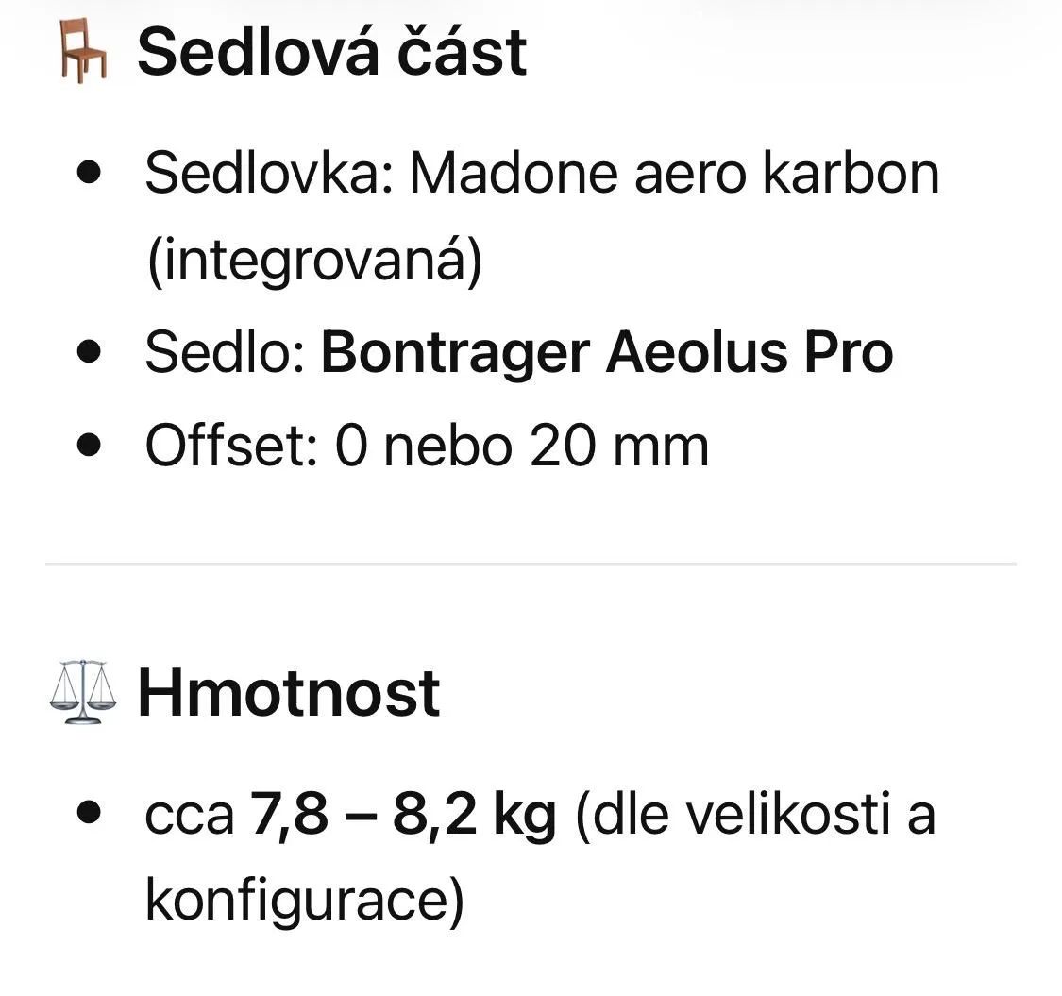Click the bold '7,8 – 8,2 kg' weight
Image resolution: width=1062 pixels, height=996 pixels.
pyautogui.click(x=403, y=814)
